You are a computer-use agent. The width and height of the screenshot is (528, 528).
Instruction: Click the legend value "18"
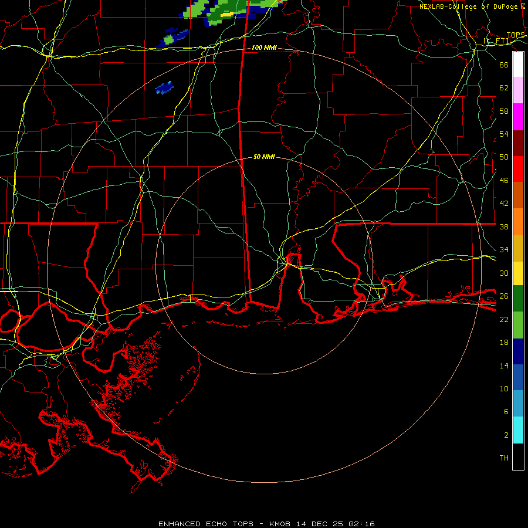point(504,343)
